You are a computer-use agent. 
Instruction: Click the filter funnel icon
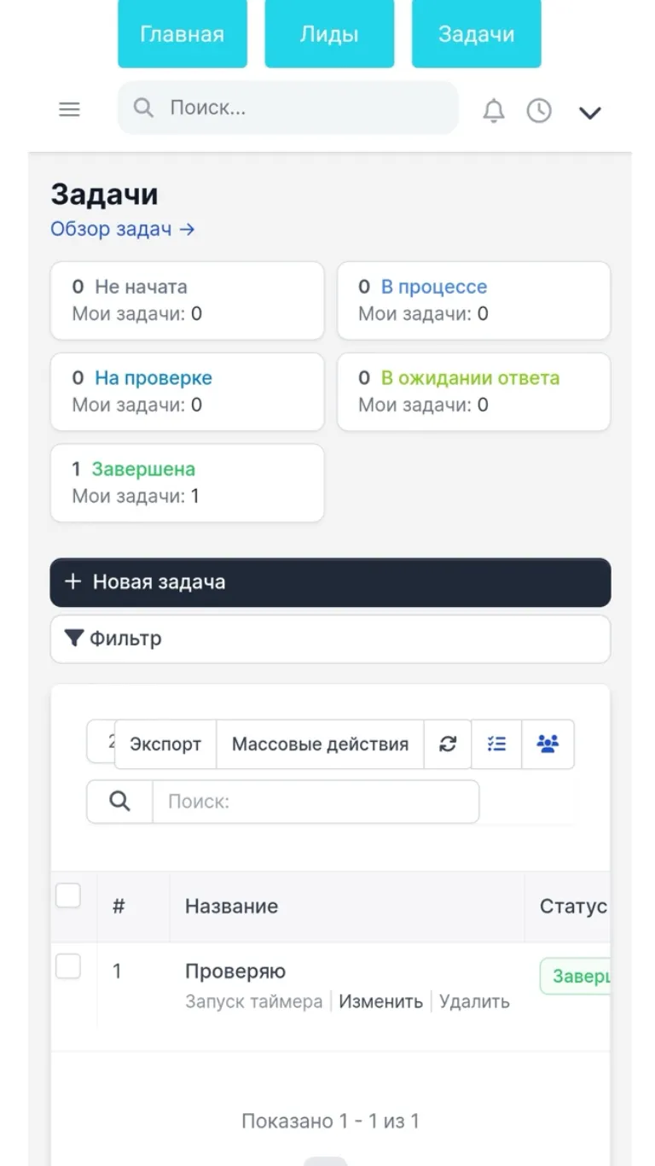click(74, 638)
